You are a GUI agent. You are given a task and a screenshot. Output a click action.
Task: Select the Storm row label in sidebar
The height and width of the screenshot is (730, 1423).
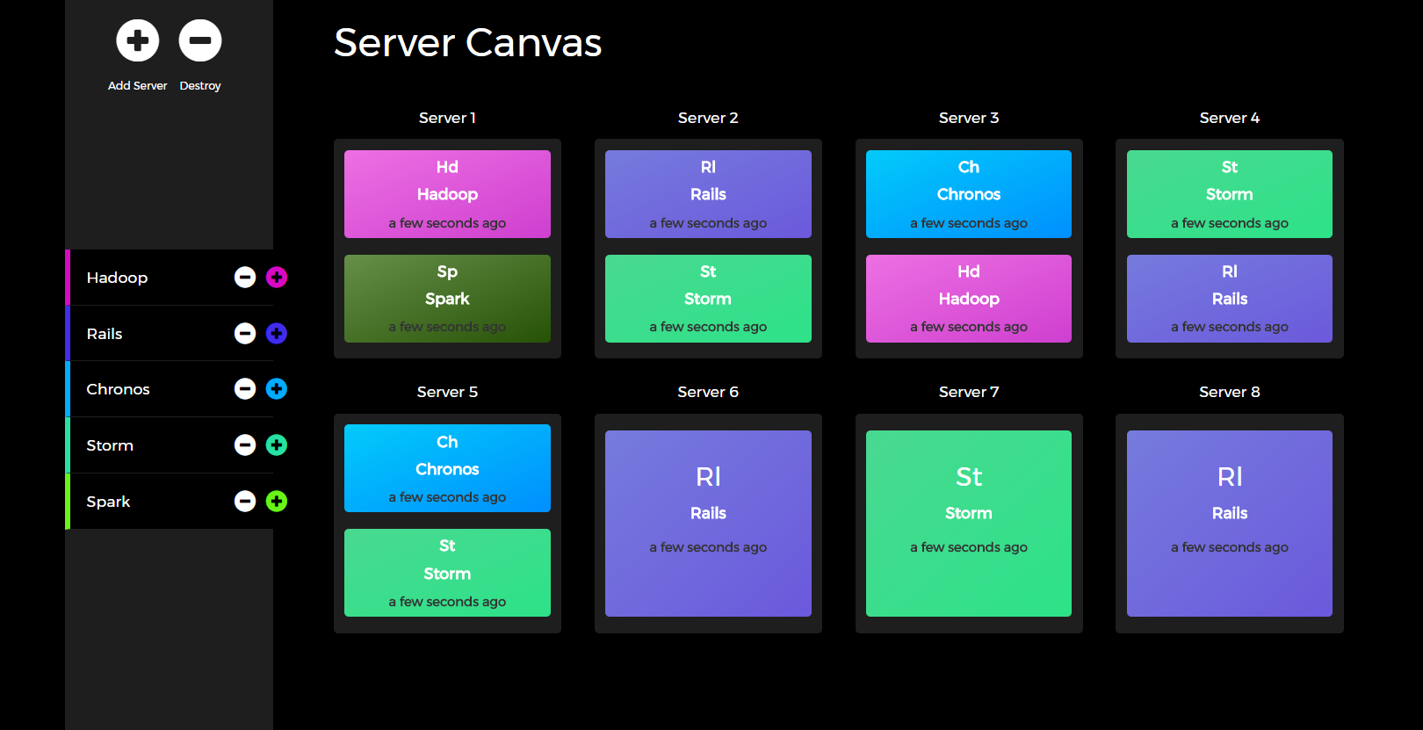110,445
